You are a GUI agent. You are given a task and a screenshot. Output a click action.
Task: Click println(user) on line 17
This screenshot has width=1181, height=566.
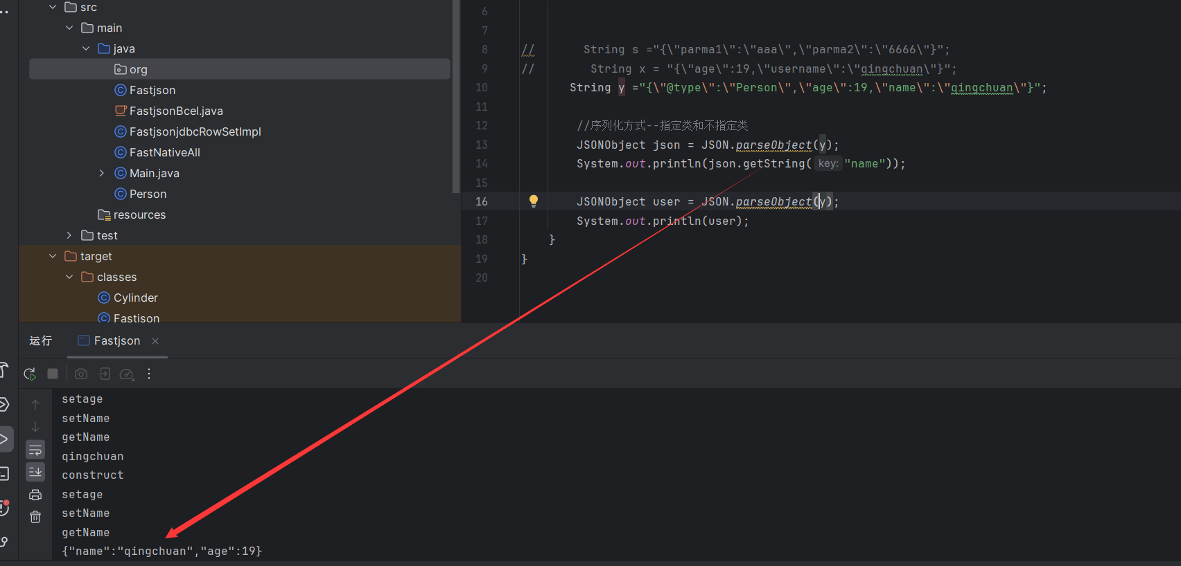[697, 221]
